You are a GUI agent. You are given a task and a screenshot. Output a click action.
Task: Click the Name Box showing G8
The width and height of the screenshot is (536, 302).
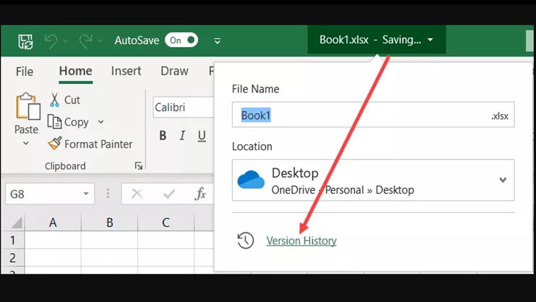click(50, 194)
